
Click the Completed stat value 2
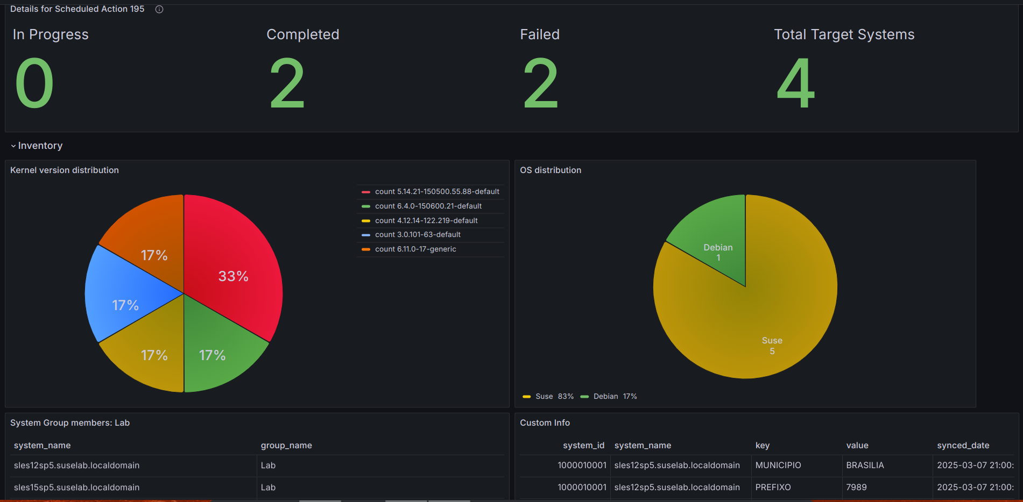287,83
